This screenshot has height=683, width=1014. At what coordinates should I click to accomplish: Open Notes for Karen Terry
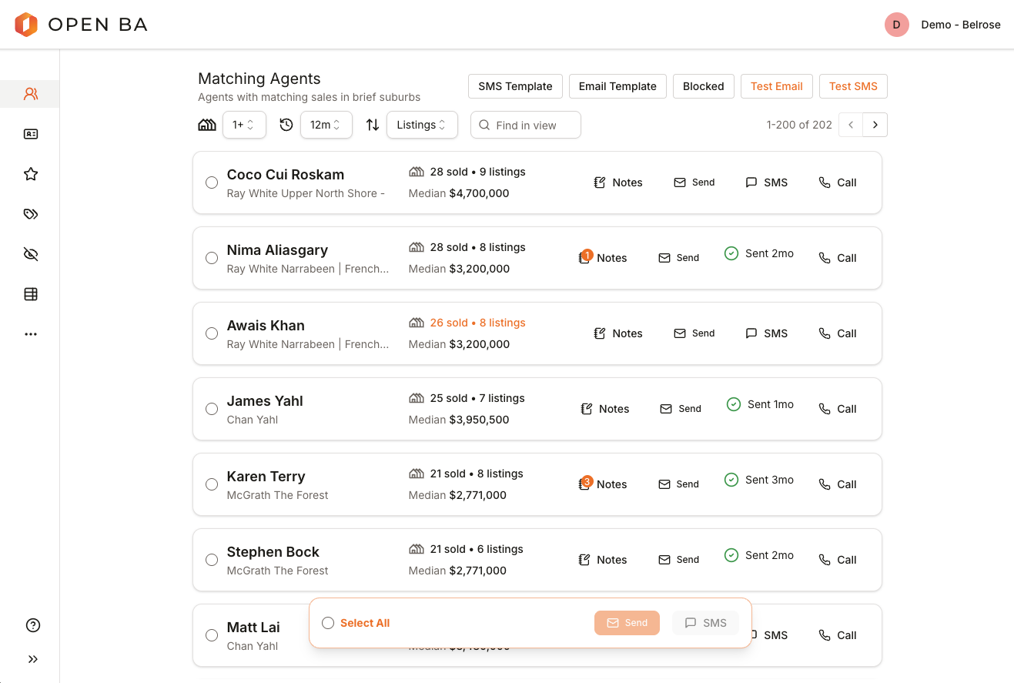(x=604, y=484)
